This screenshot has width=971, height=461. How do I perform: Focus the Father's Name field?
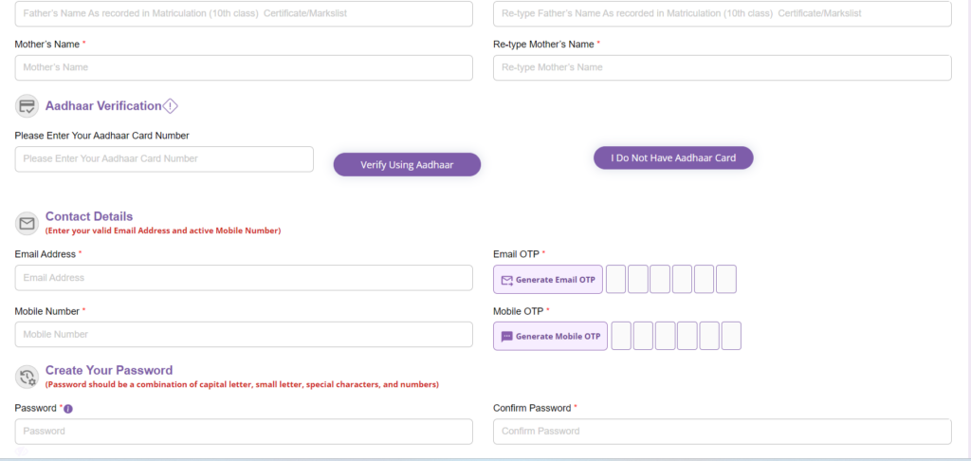(244, 14)
